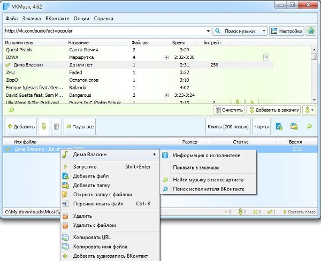This screenshot has height=261, width=321.
Task: Click the queued counter dot in status bar
Action: (226, 212)
